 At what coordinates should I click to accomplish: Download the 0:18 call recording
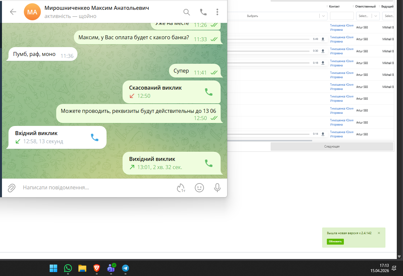tap(323, 63)
